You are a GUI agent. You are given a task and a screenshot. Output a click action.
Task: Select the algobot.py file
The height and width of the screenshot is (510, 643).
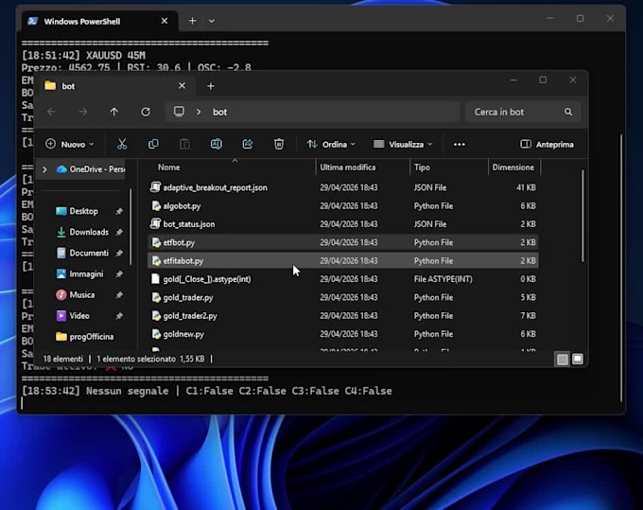click(x=343, y=206)
